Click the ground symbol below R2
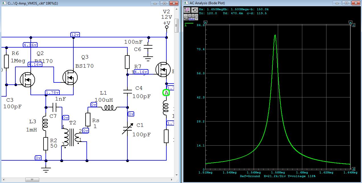The height and width of the screenshot is (183, 362). pyautogui.click(x=45, y=169)
